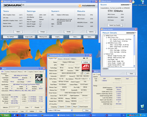The height and width of the screenshot is (117, 147).
Task: Open the GPU selection dropdown in GPU-Z
Action: (72, 110)
